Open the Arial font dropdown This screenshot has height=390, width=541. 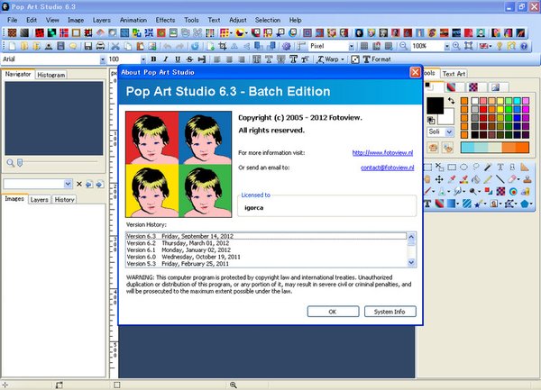[x=101, y=59]
